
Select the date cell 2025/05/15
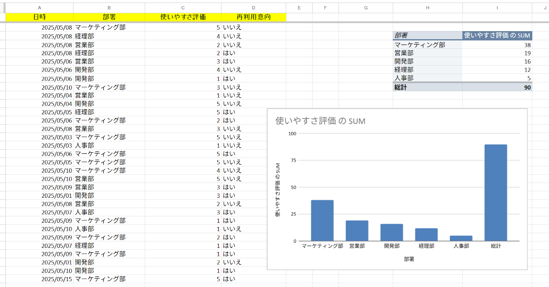click(57, 279)
